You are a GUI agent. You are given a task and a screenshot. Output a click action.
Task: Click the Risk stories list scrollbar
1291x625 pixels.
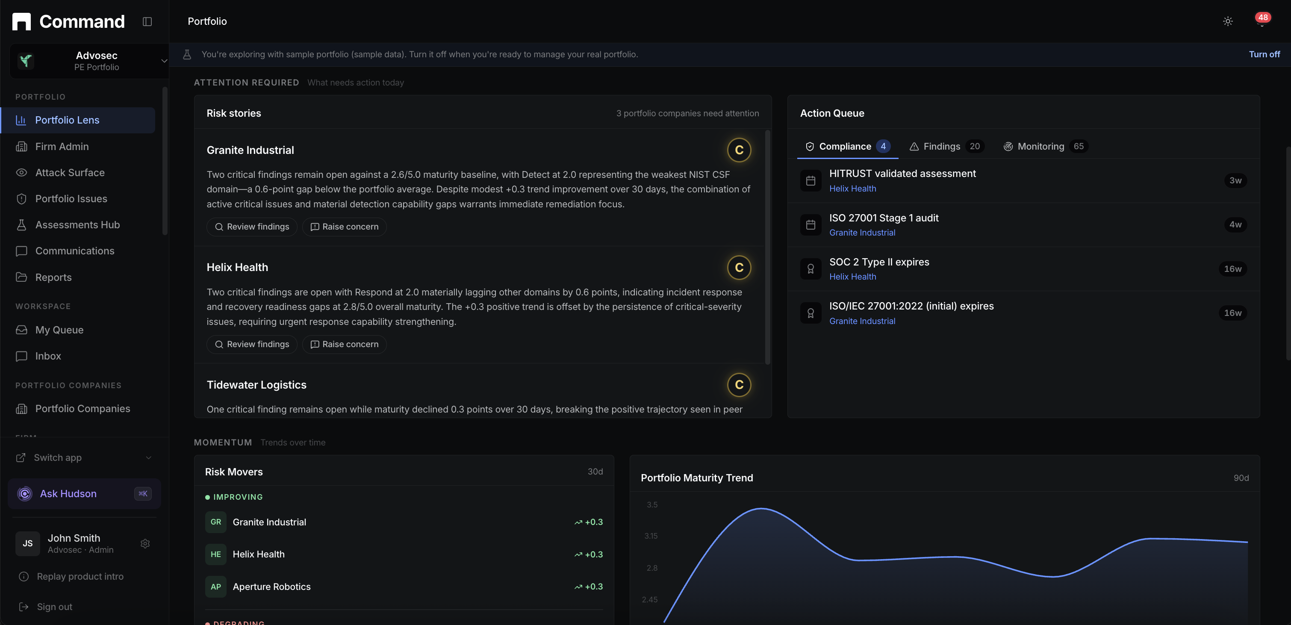(767, 247)
